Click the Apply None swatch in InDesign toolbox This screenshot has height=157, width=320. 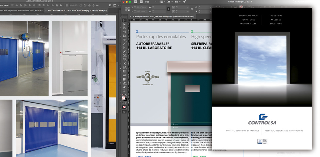(124, 107)
